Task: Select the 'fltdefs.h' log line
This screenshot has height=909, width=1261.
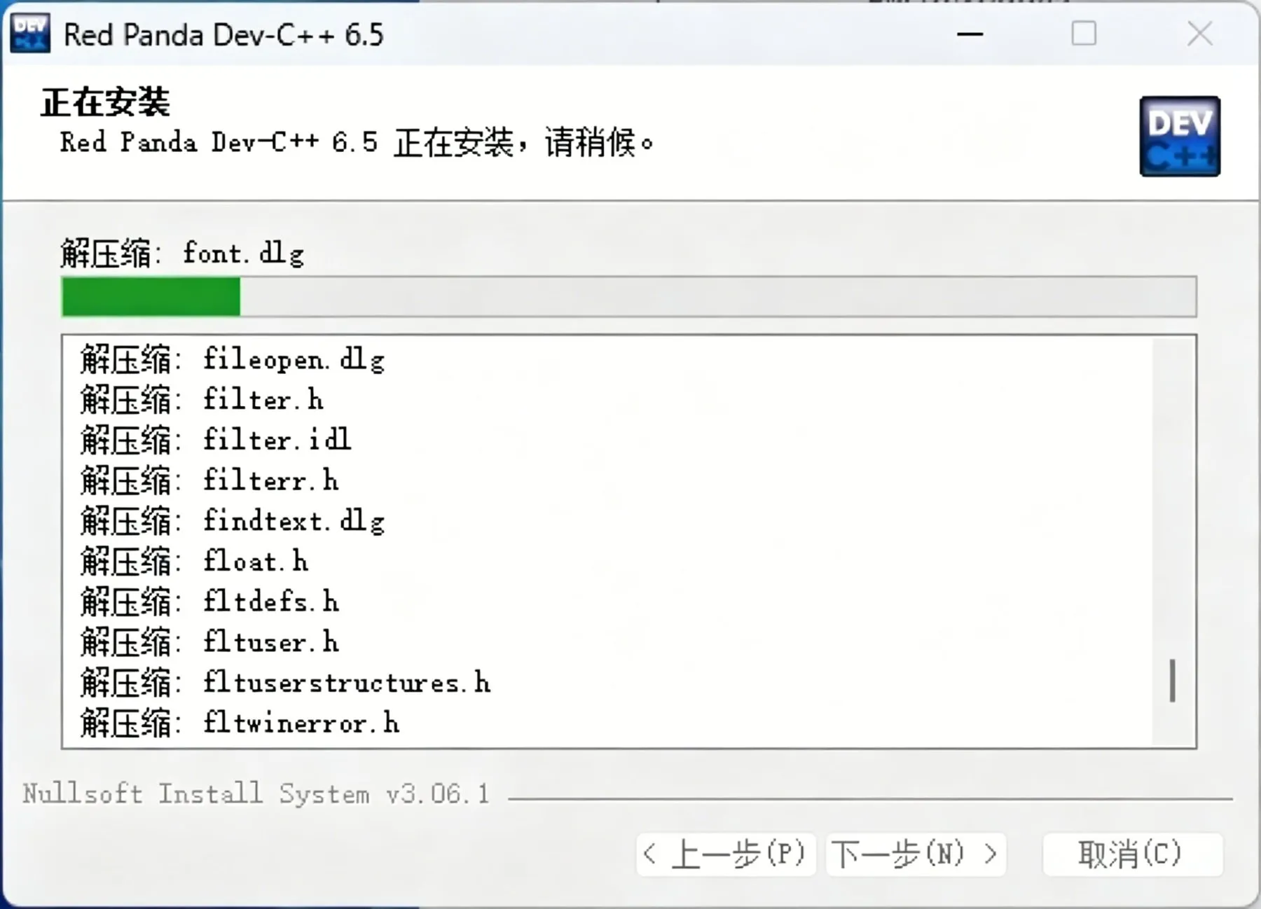Action: point(209,602)
